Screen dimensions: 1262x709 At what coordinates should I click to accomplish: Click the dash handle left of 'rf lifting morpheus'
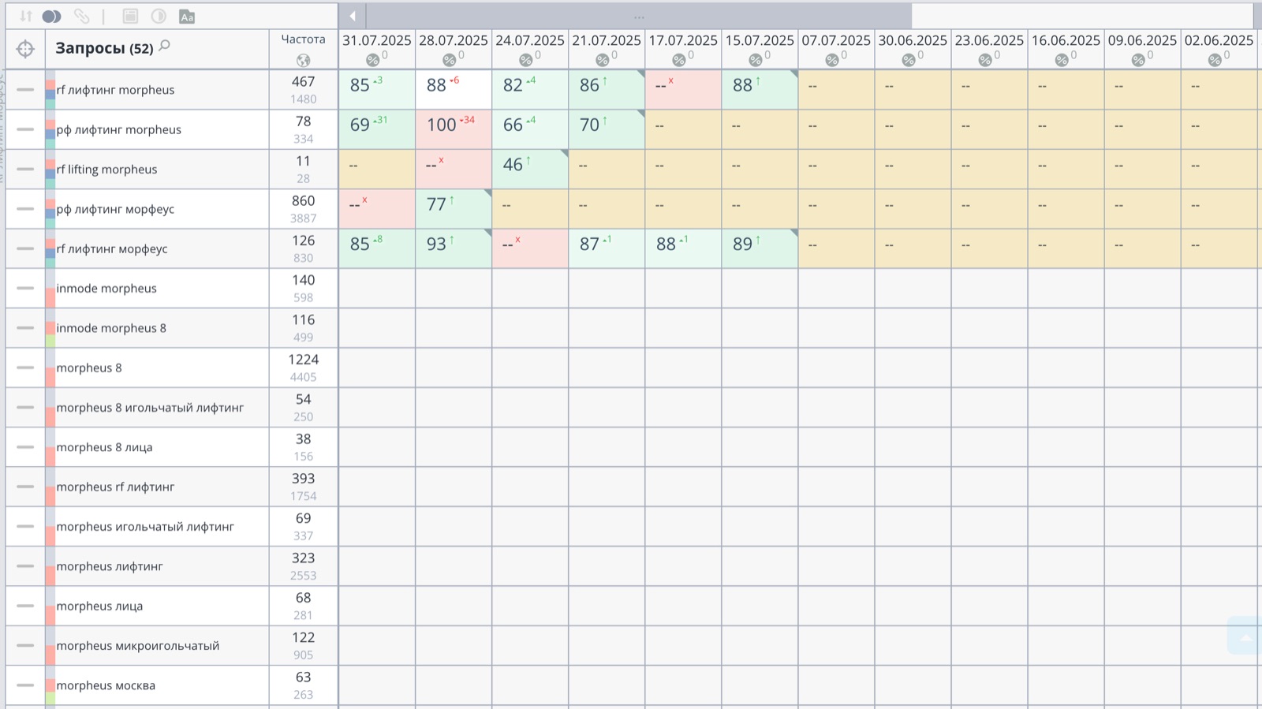(x=25, y=169)
